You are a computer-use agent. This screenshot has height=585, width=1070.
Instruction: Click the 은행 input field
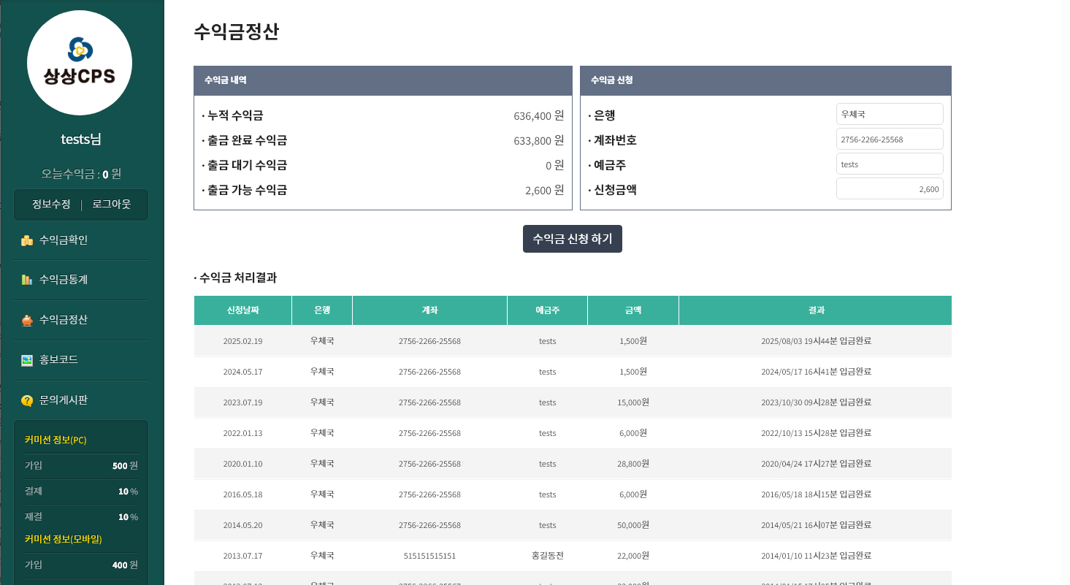pos(889,114)
